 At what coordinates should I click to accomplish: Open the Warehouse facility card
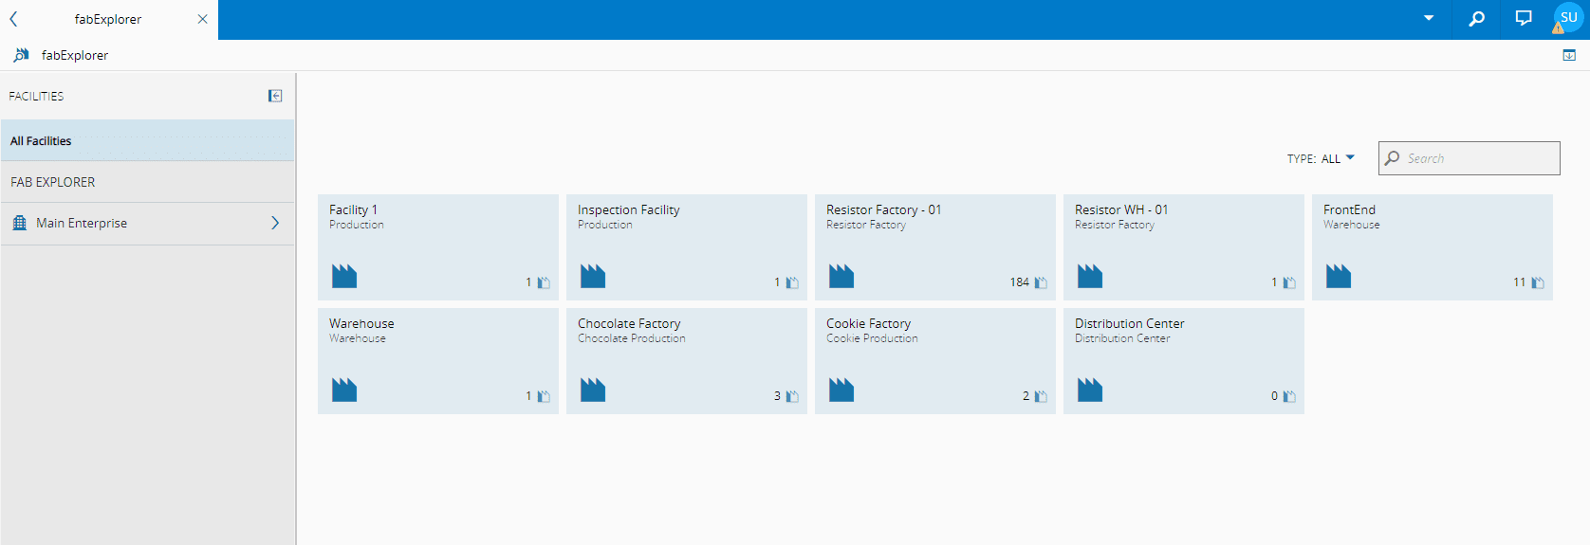438,361
